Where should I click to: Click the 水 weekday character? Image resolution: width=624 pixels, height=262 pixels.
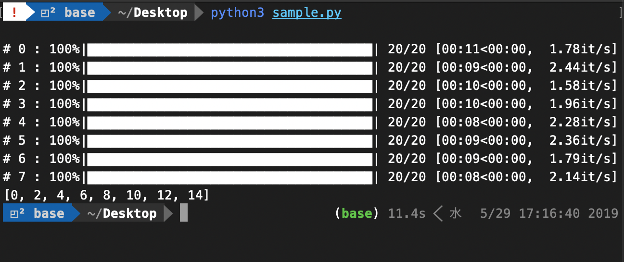pos(455,213)
